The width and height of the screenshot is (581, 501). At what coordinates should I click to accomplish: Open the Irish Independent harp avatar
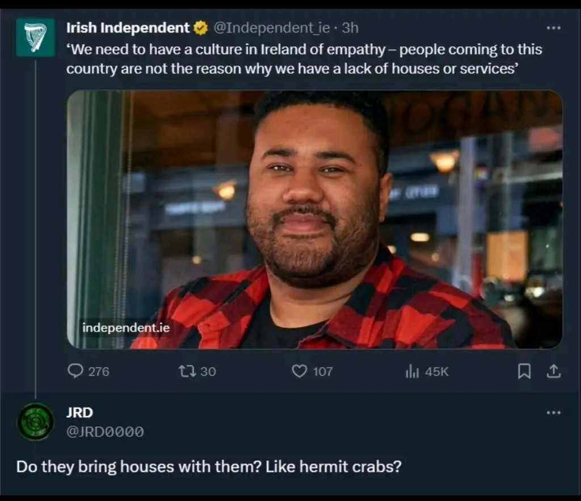coord(36,37)
